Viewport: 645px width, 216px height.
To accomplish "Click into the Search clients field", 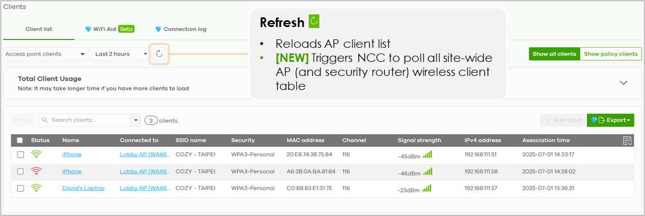I will click(85, 120).
